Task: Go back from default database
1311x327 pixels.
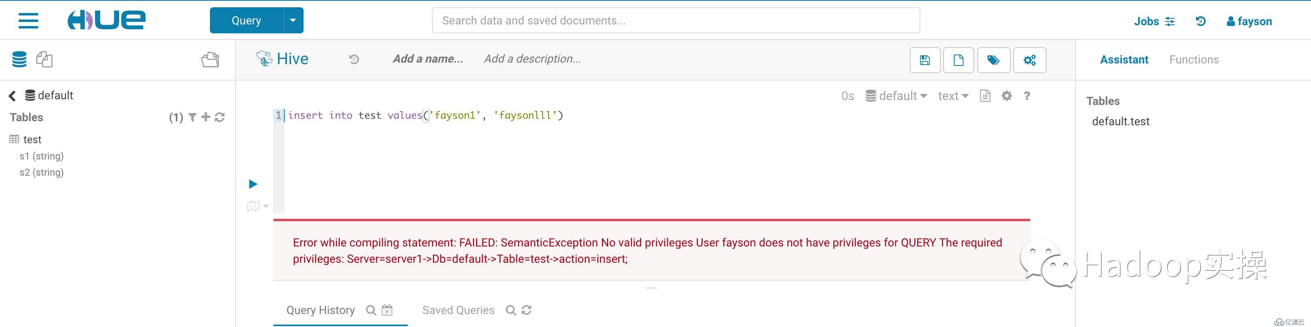Action: (x=12, y=96)
